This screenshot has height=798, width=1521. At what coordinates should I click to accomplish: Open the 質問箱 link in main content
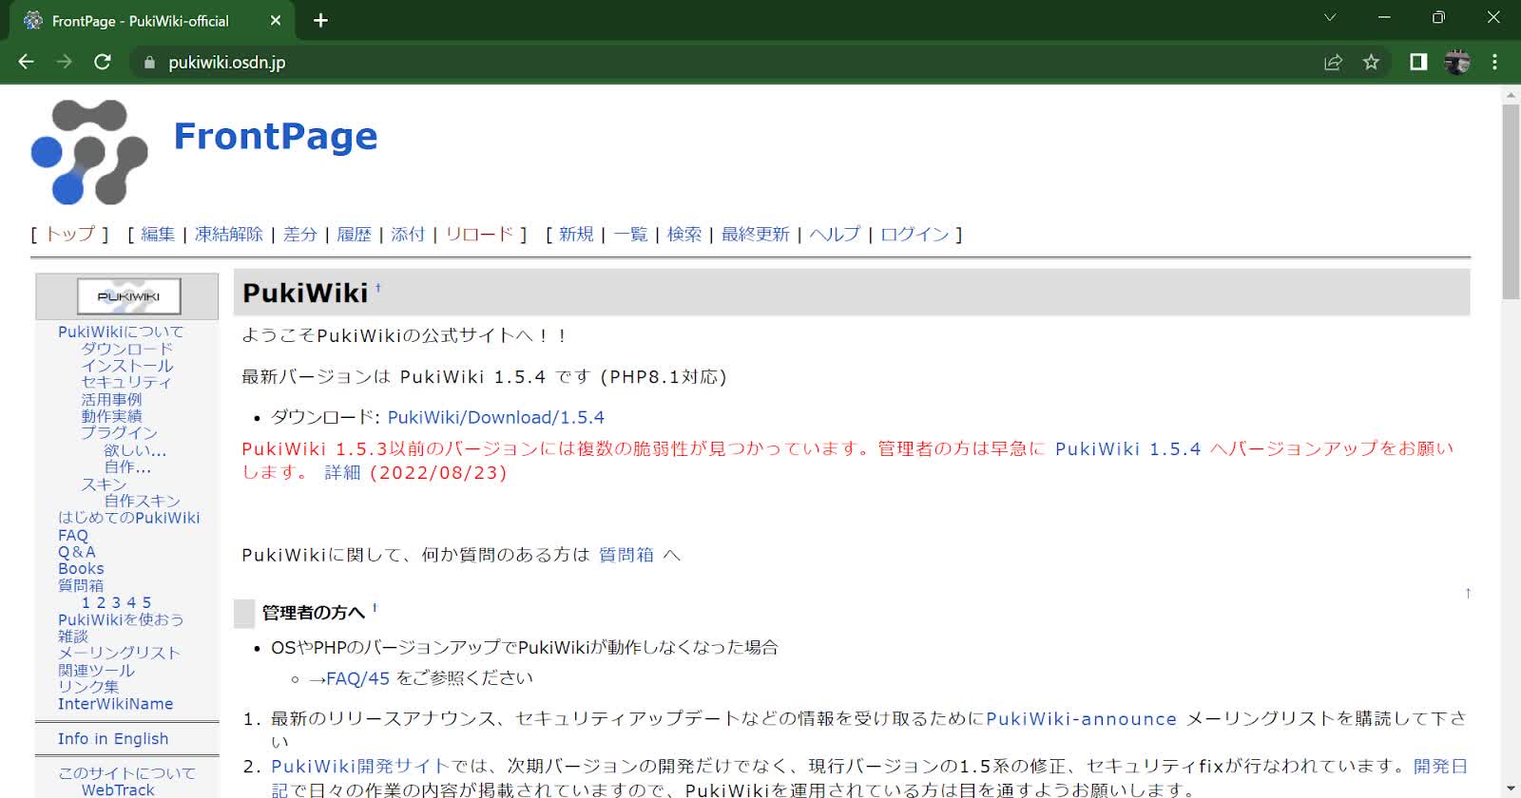pos(626,555)
